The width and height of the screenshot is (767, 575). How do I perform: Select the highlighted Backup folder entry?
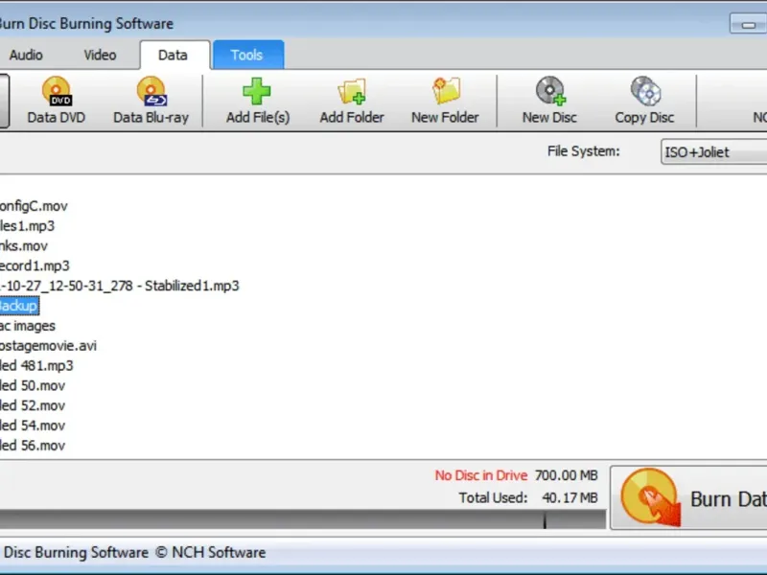[x=18, y=306]
